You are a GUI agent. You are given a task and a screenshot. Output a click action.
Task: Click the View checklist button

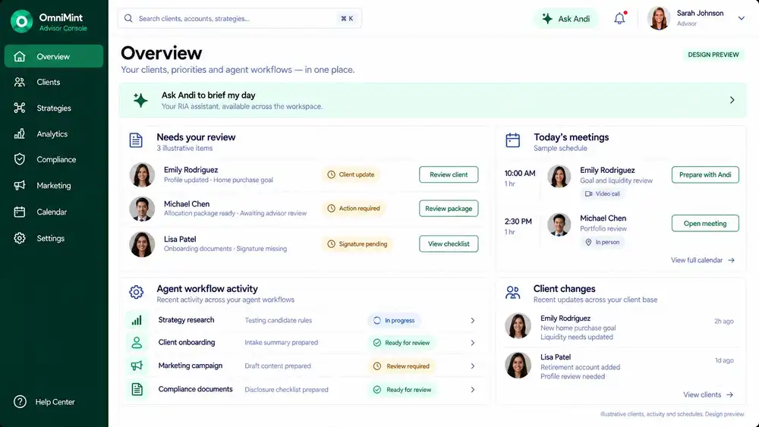pyautogui.click(x=449, y=243)
